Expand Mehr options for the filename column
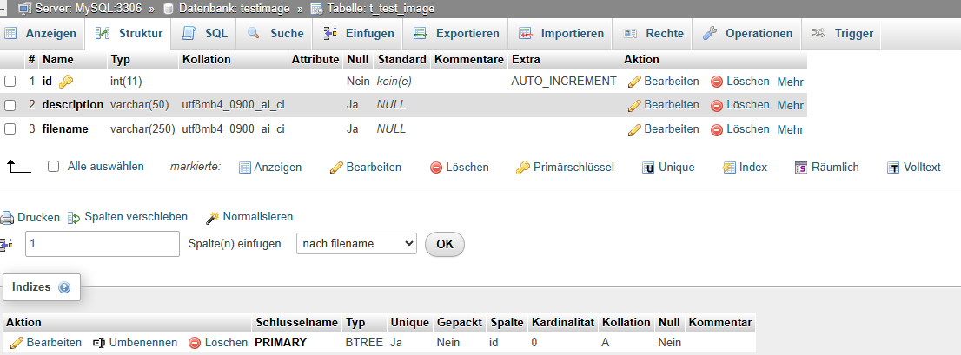961x355 pixels. pos(790,129)
